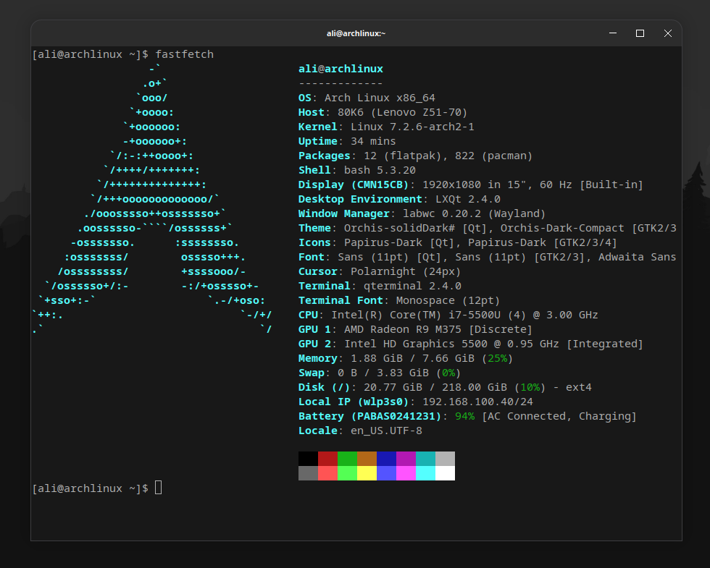Viewport: 710px width, 568px height.
Task: Click the dark green palette block
Action: (347, 459)
